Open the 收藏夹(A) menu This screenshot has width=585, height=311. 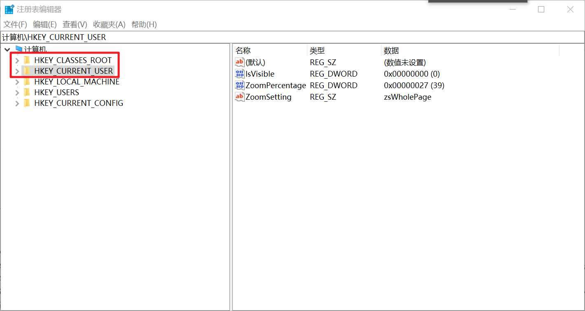109,25
